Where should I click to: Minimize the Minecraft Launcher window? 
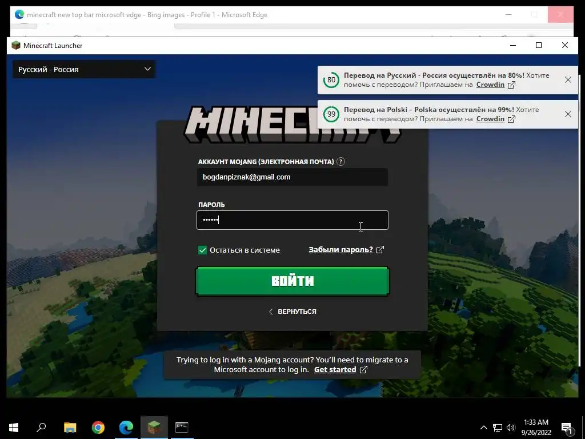pyautogui.click(x=513, y=46)
